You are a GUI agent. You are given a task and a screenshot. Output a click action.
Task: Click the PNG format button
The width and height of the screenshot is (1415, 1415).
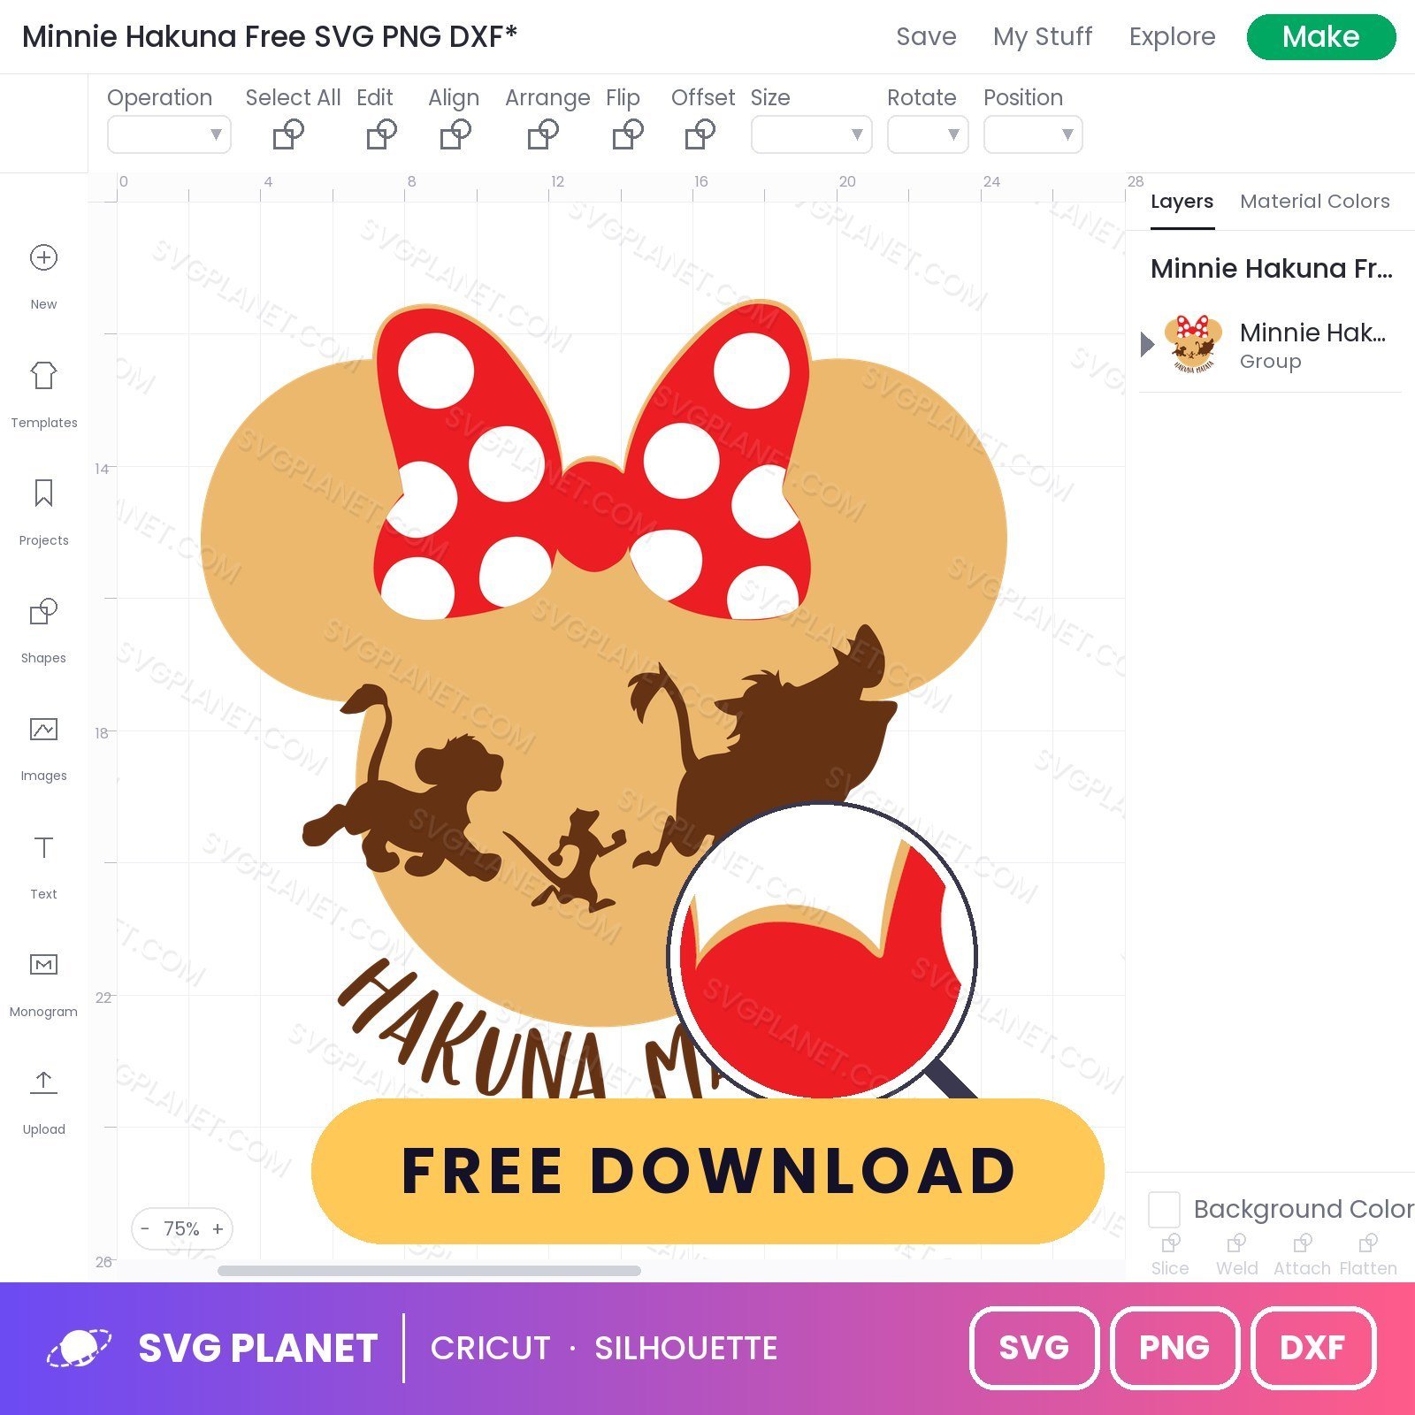point(1174,1348)
